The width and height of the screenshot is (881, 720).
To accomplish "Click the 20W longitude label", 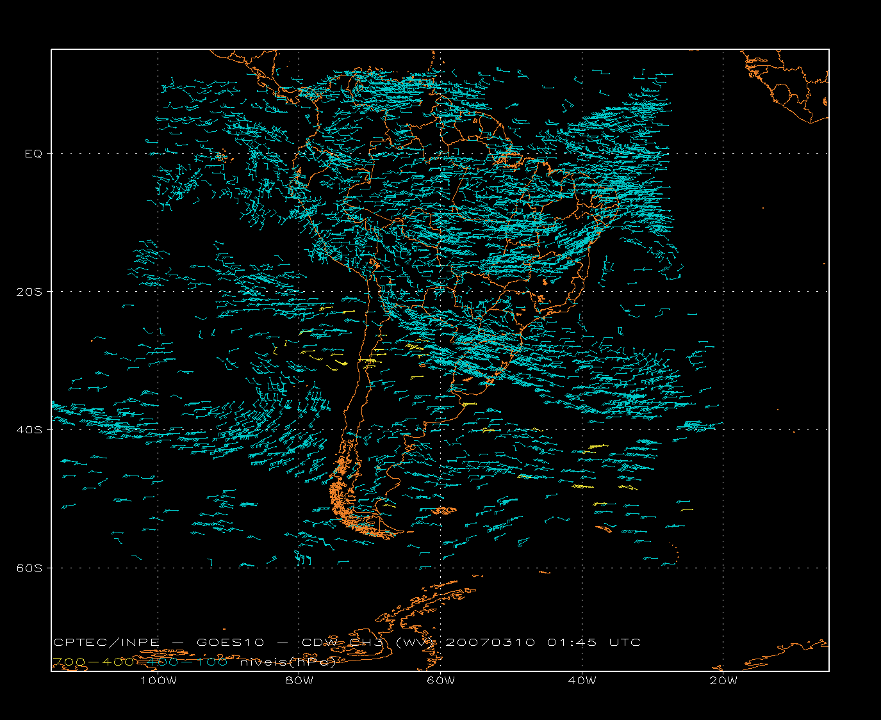I will (x=723, y=681).
